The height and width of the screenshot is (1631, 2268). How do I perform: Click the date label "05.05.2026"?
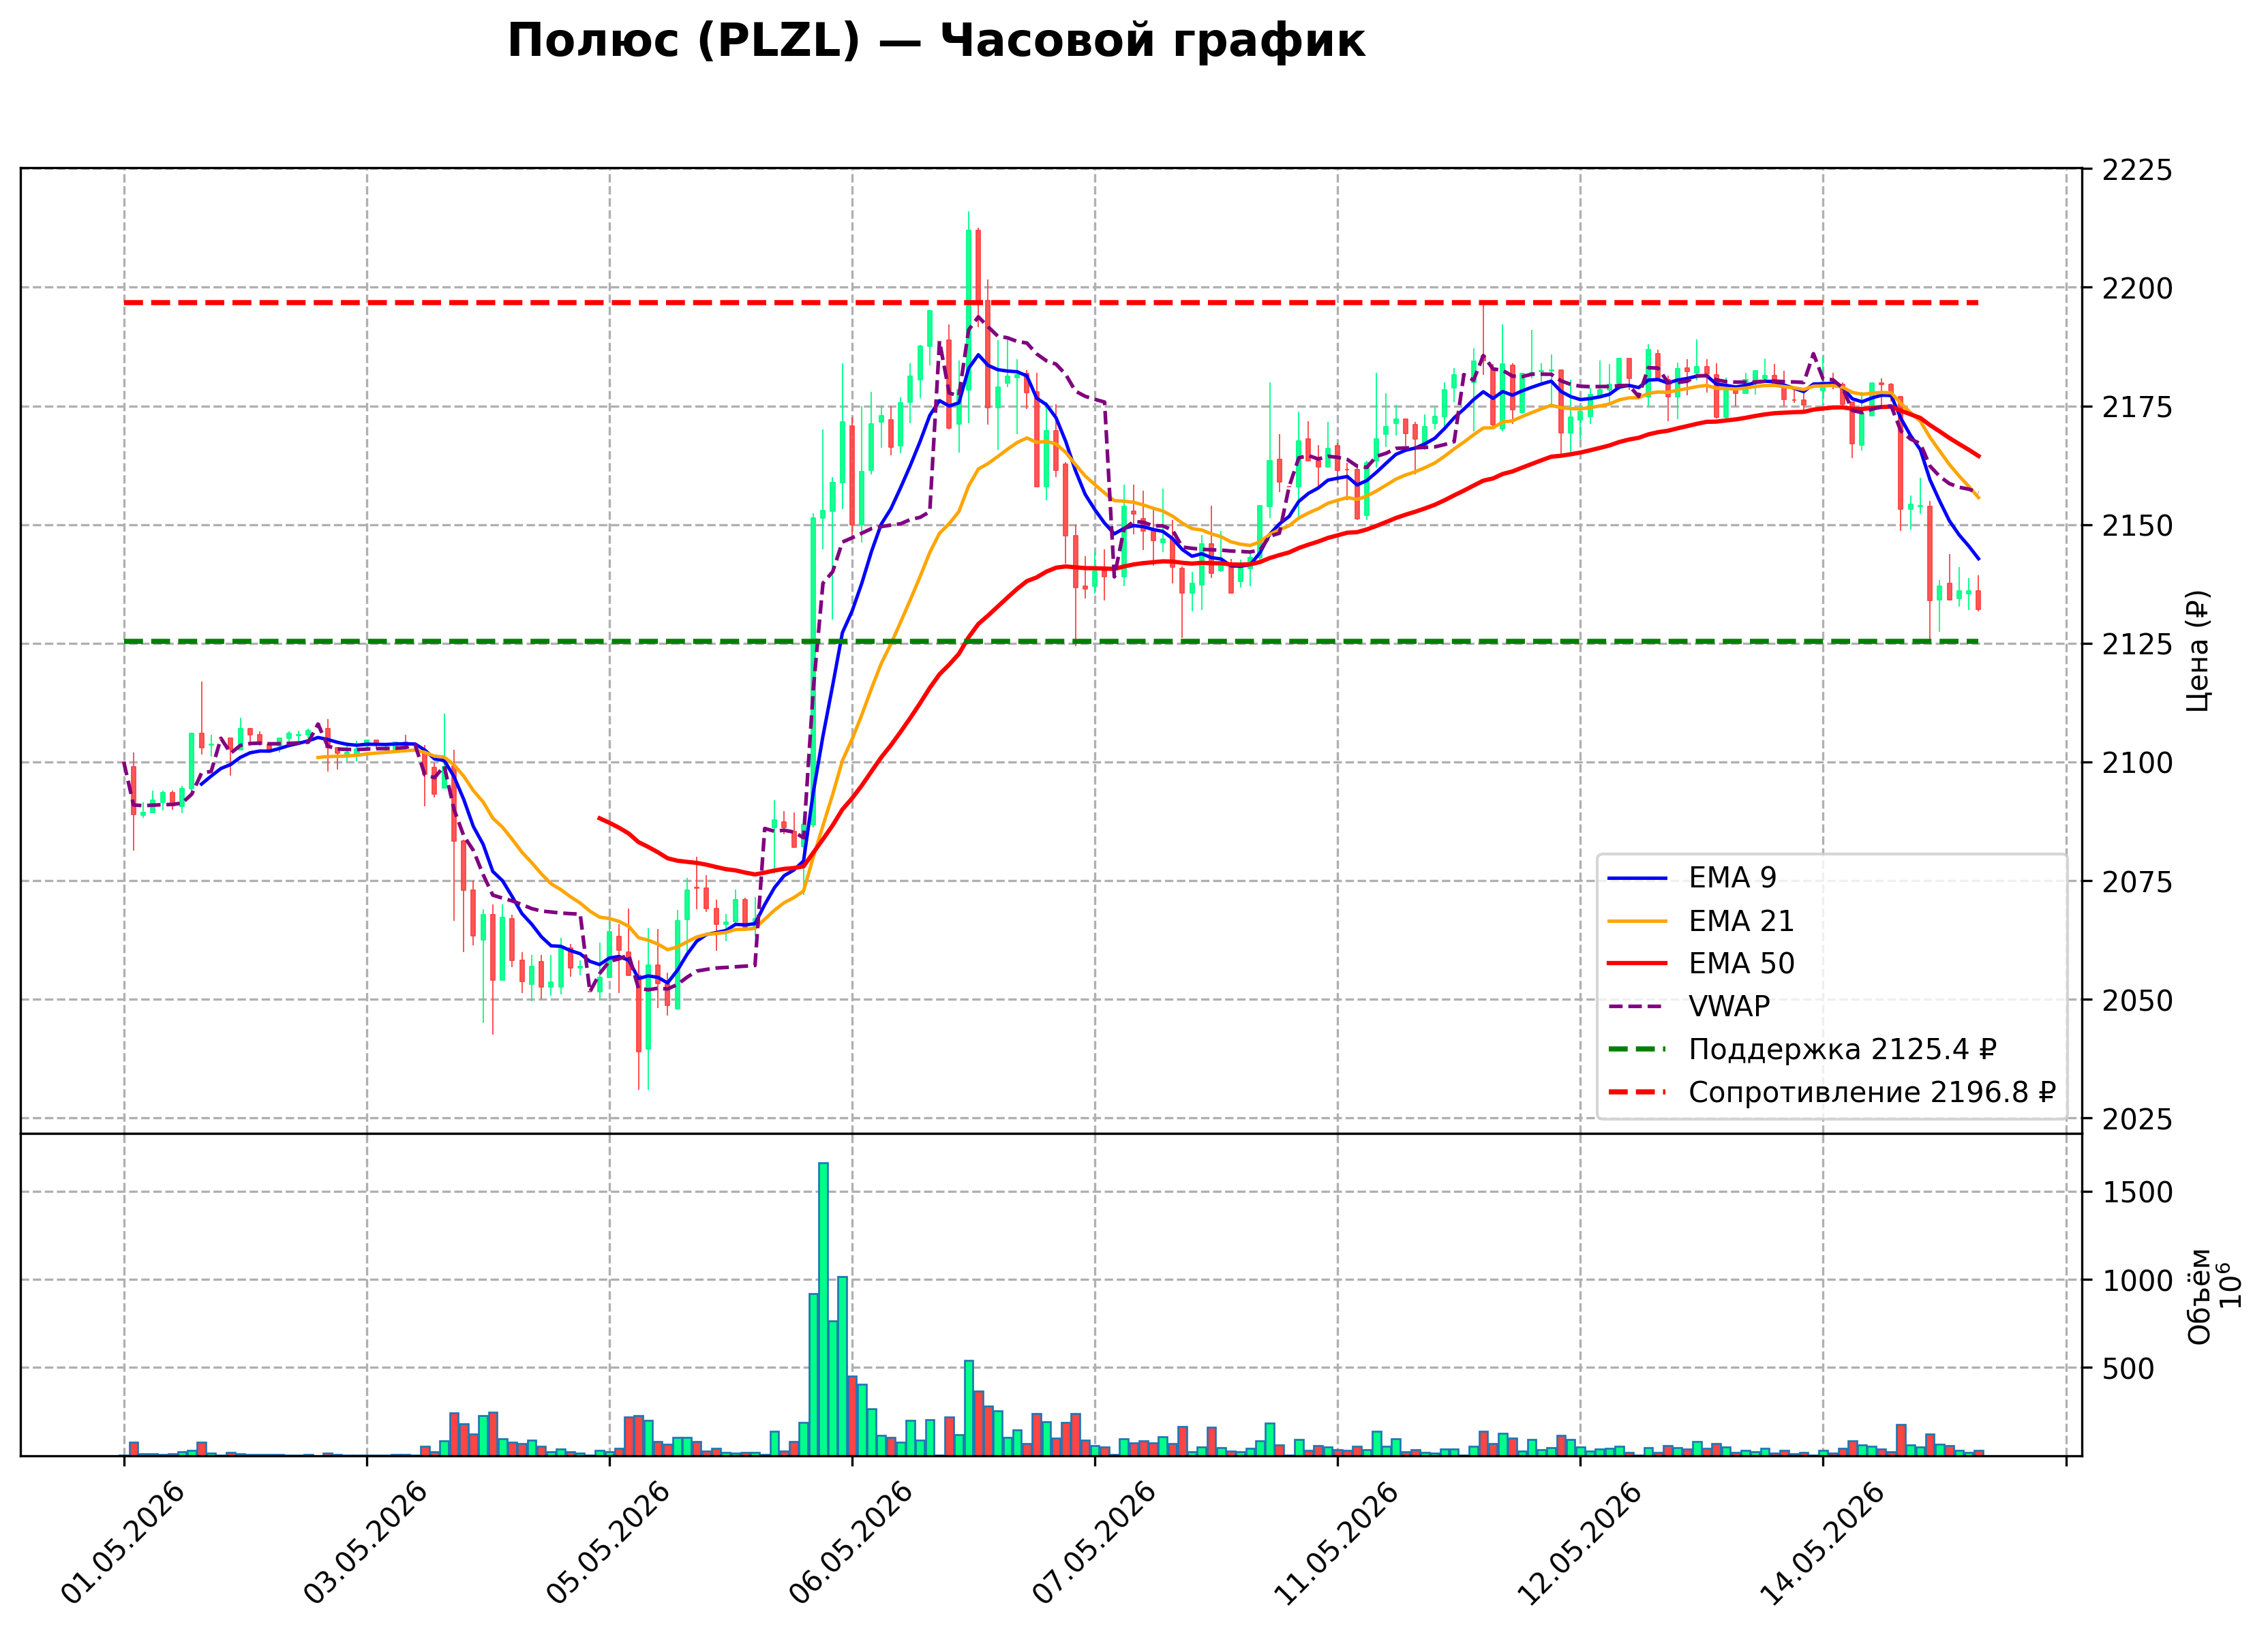[608, 1545]
